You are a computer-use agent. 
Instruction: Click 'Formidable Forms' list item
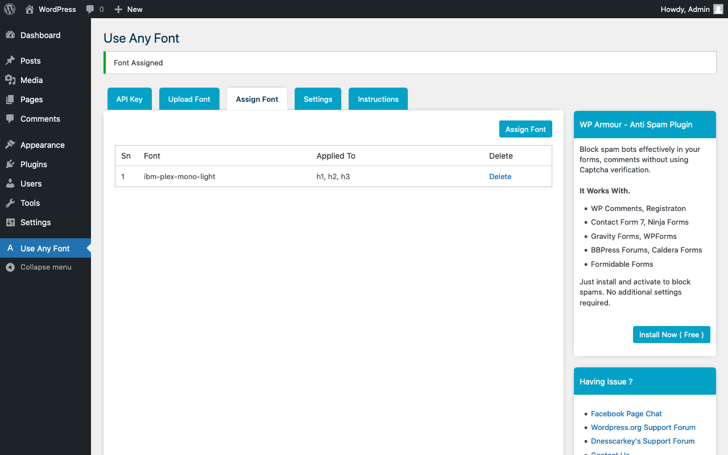[x=622, y=264]
